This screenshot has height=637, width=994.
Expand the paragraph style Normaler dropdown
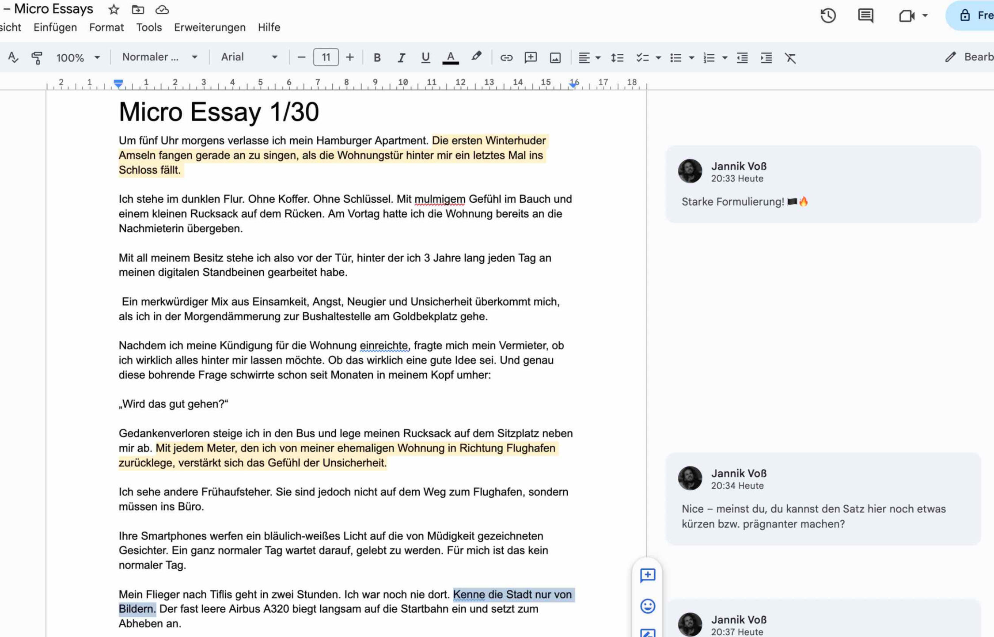pos(159,57)
